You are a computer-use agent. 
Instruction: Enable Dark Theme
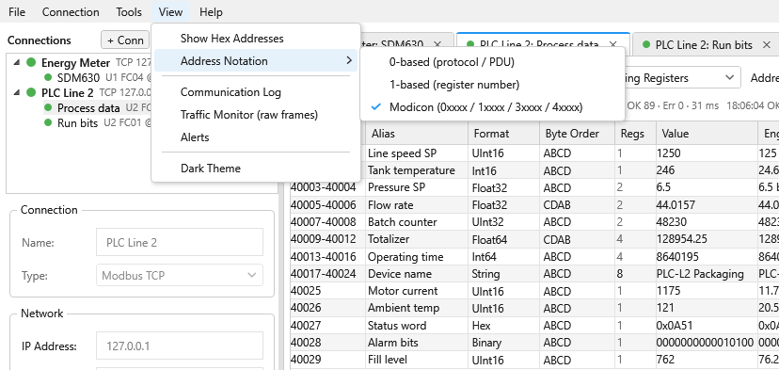click(256, 169)
